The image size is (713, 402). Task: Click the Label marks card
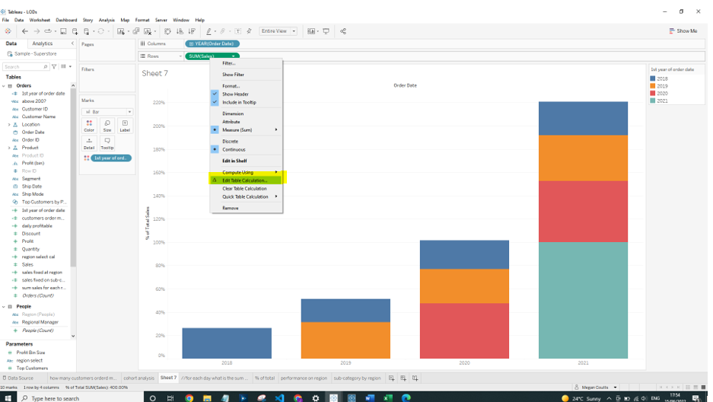tap(125, 126)
